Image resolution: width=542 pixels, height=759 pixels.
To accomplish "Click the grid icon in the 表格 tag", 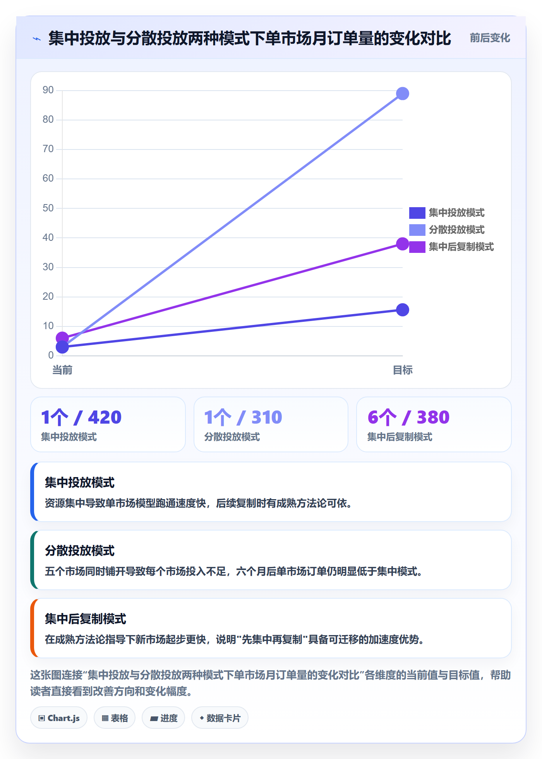I will (x=105, y=718).
